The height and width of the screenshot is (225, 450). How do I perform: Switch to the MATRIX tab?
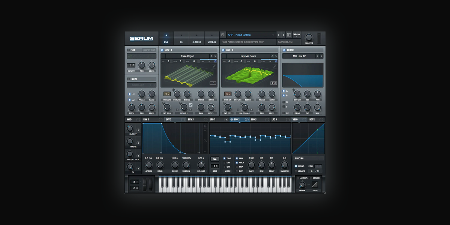tap(196, 38)
